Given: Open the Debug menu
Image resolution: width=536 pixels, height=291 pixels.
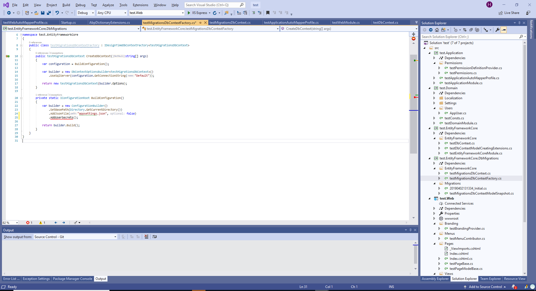Looking at the screenshot, I should 80,5.
